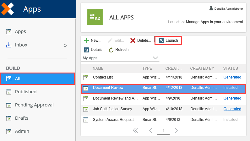This screenshot has height=141, width=250.
Task: Refresh the apps list
Action: [x=119, y=50]
